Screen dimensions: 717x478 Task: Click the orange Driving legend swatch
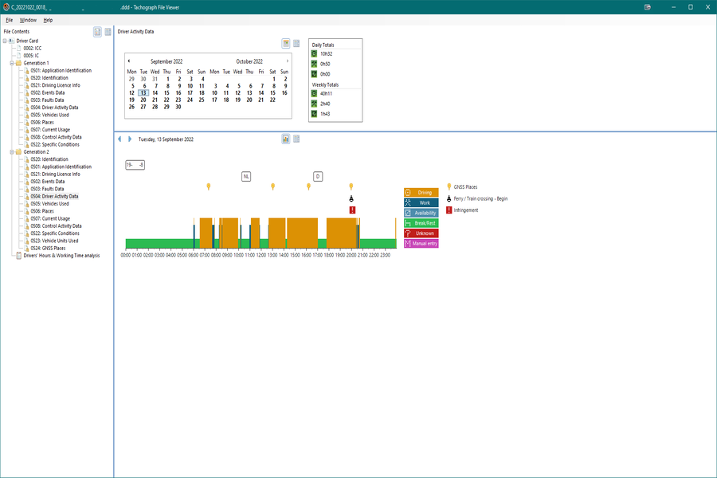pos(421,192)
